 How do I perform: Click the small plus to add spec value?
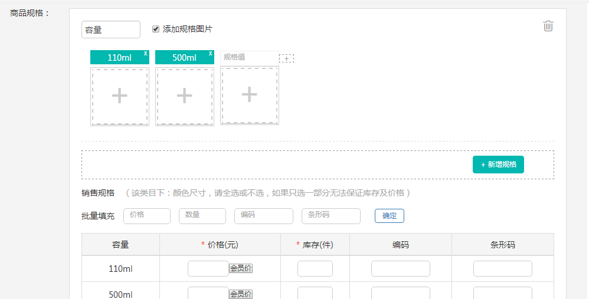(x=286, y=58)
